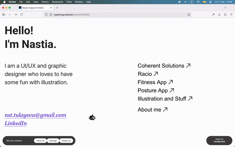Open the Help menu
The image size is (235, 147).
click(x=89, y=2)
